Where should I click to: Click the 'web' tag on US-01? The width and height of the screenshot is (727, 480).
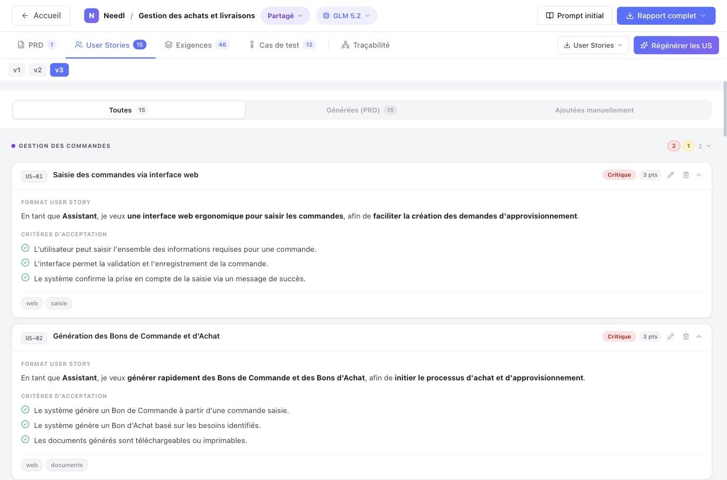point(32,303)
